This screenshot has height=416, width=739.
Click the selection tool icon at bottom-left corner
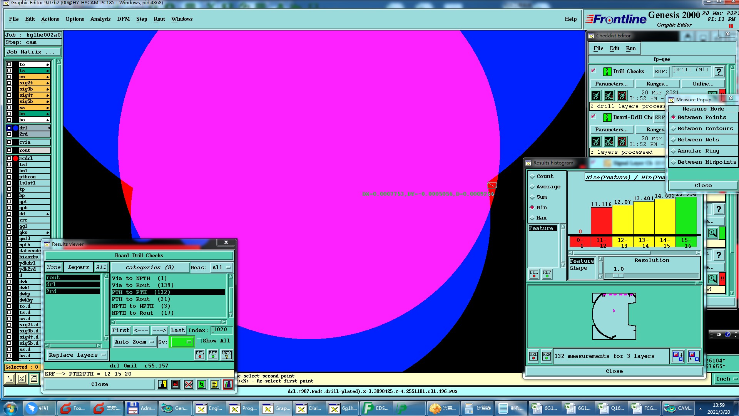click(10, 379)
